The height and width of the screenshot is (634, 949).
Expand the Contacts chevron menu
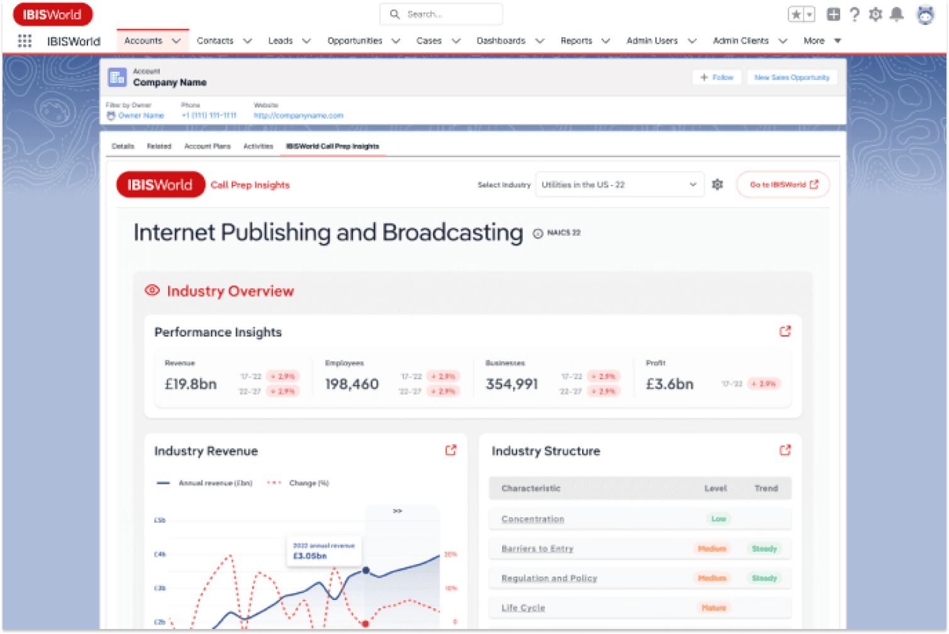247,41
